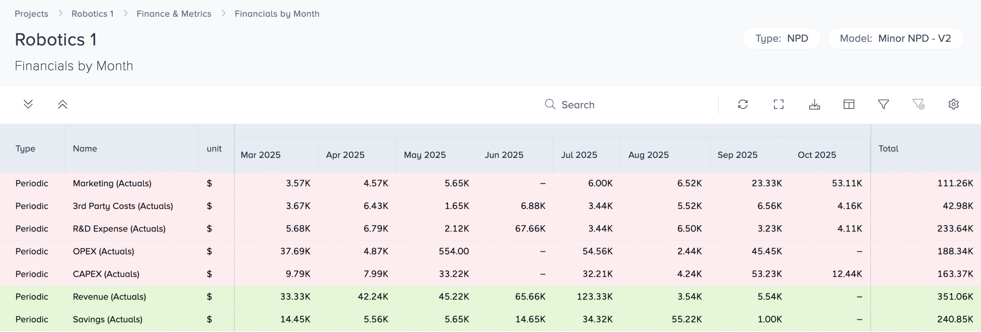Select Financials by Month breadcrumb
Screen dimensions: 981x332
tap(277, 14)
